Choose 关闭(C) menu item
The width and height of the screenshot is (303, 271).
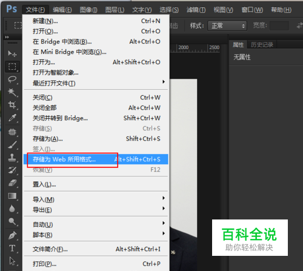click(96, 98)
